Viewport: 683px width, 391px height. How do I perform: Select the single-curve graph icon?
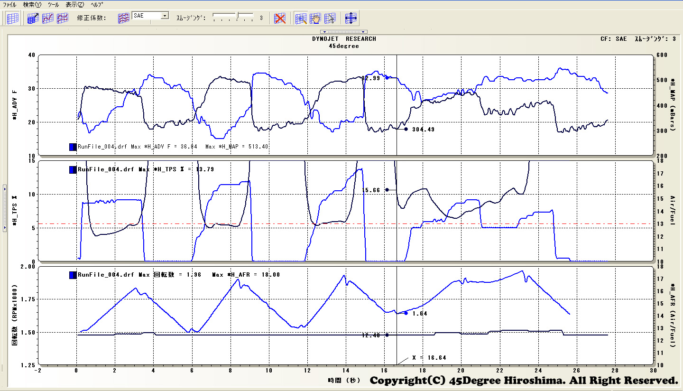(x=47, y=19)
